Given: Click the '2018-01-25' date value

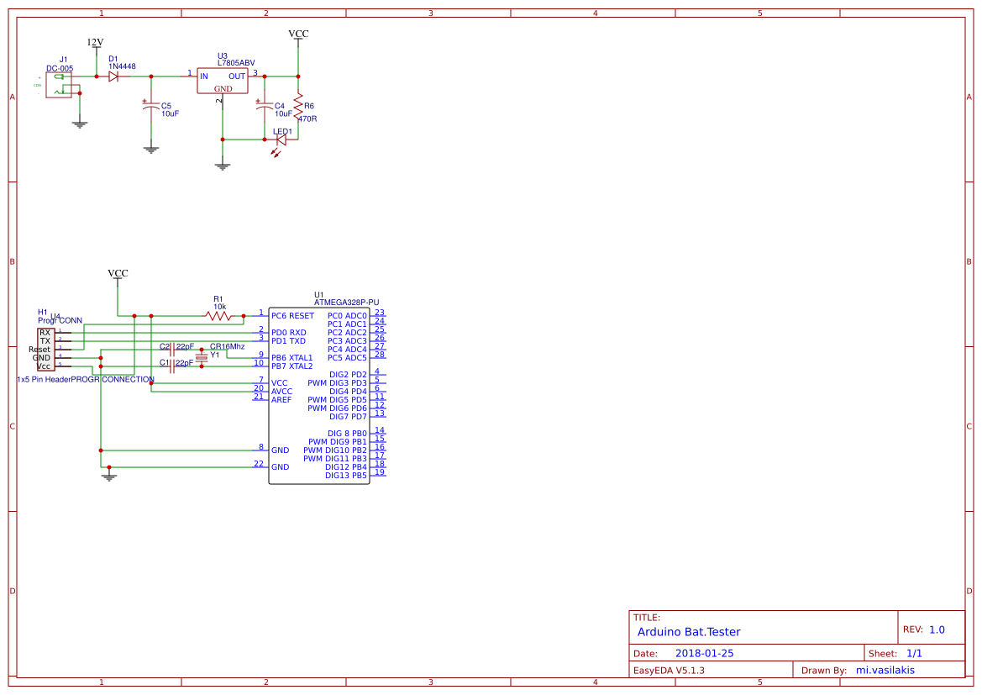Looking at the screenshot, I should pyautogui.click(x=704, y=653).
